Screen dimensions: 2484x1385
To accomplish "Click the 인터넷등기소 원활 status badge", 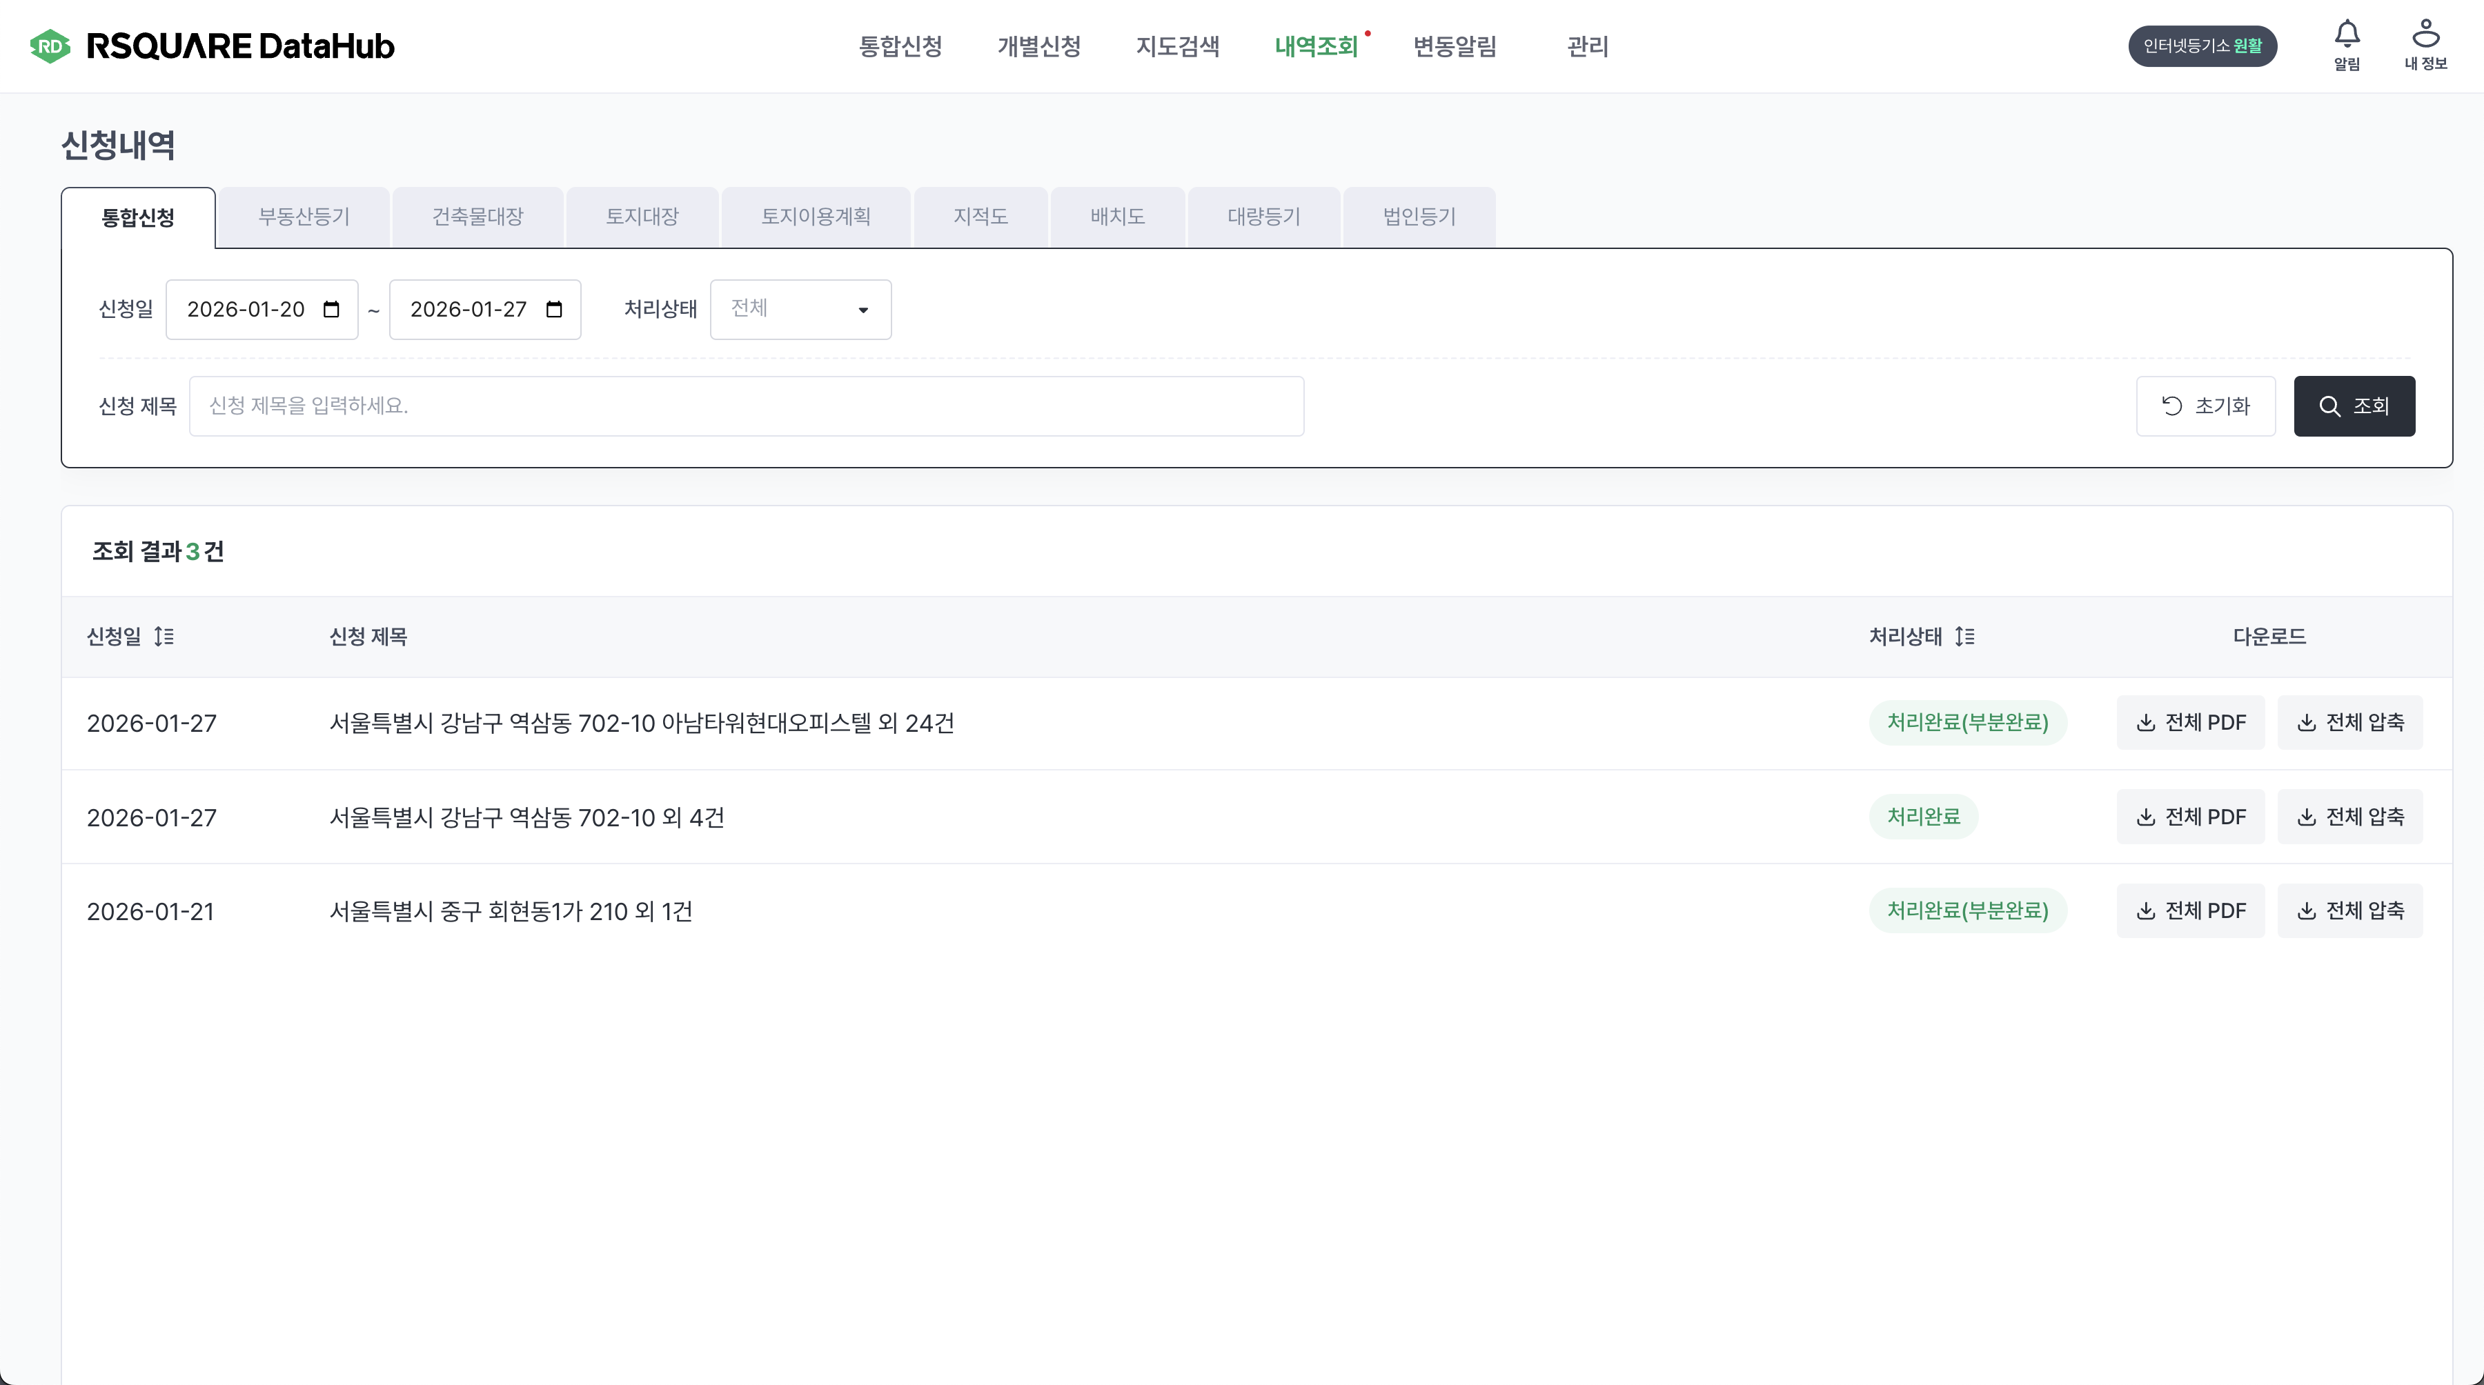I will (2202, 46).
